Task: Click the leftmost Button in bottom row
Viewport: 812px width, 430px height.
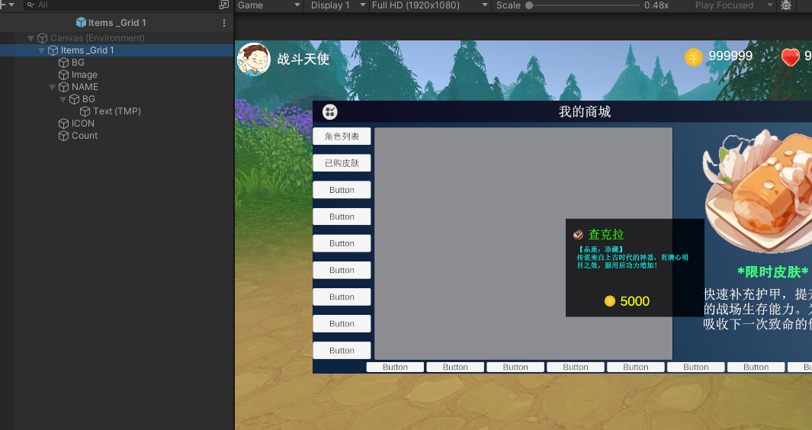Action: [x=395, y=367]
